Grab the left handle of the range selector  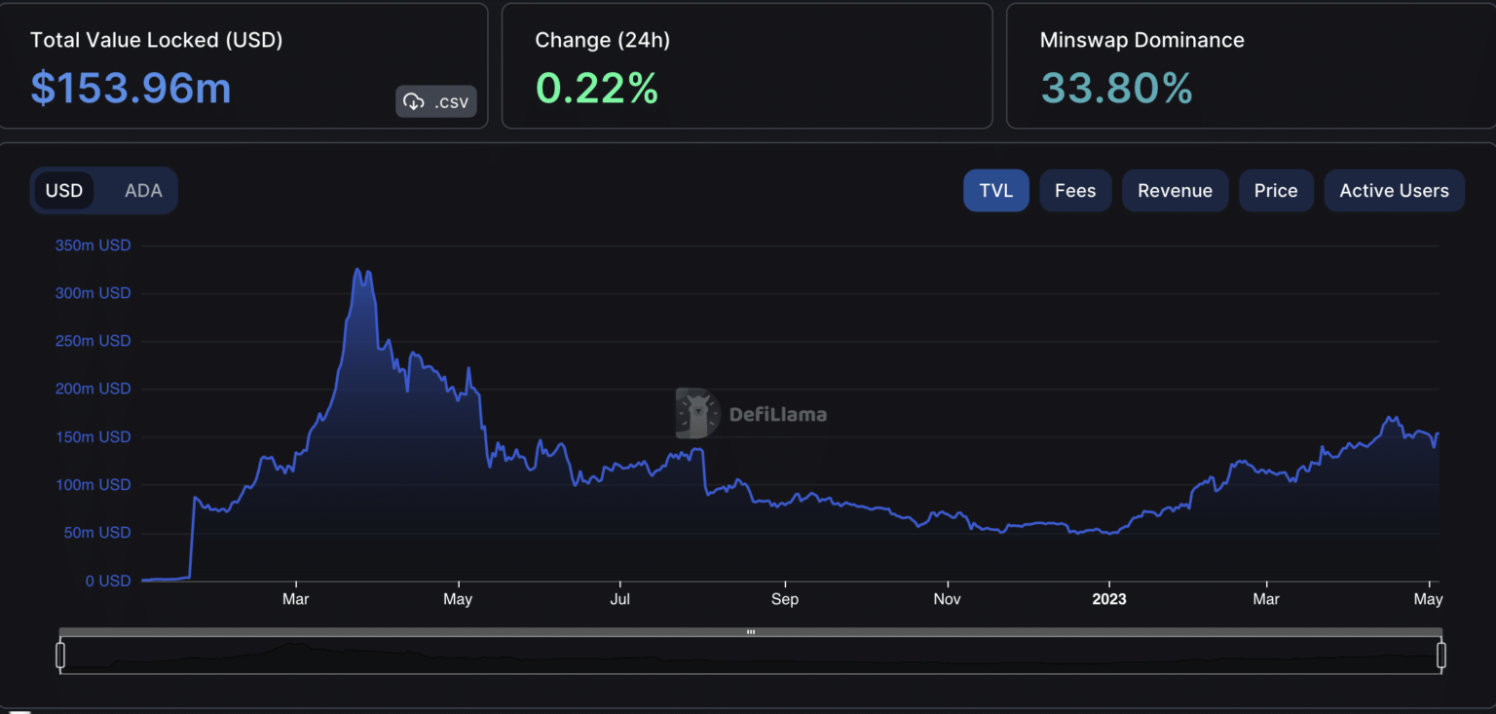coord(60,656)
